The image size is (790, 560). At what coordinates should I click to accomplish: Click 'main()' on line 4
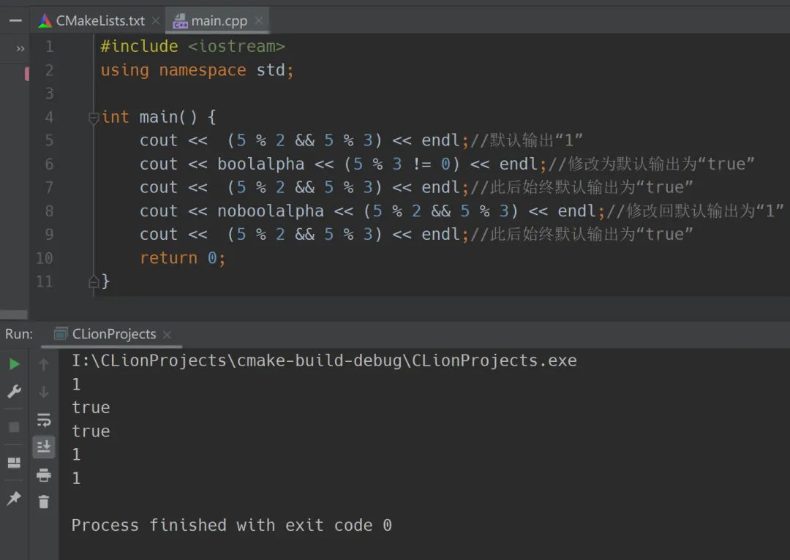(168, 117)
